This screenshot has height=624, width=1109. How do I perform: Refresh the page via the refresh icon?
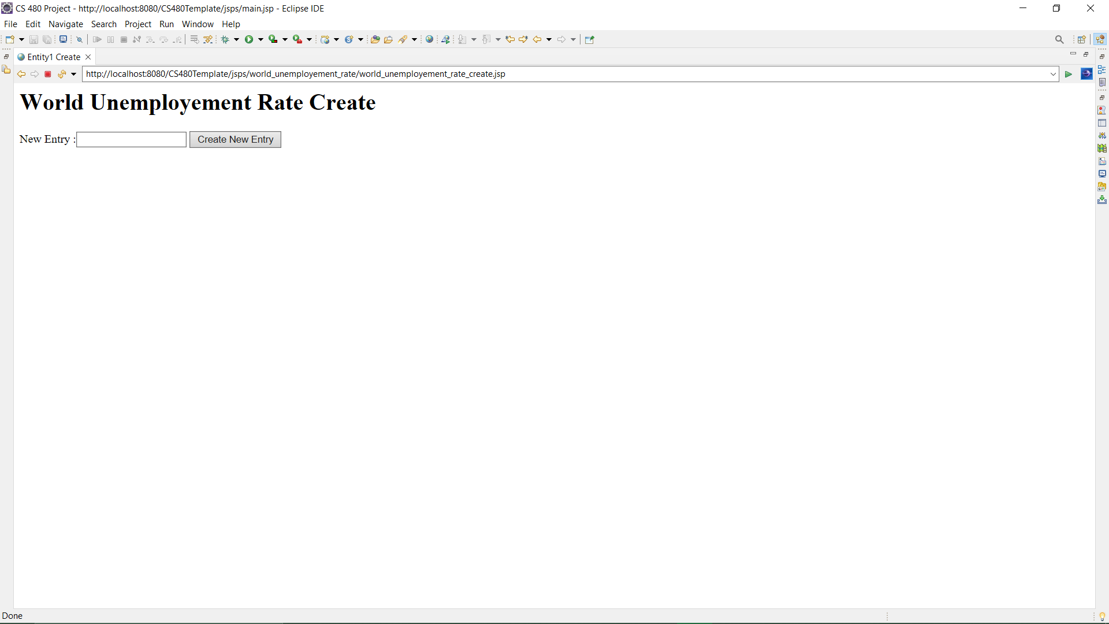[61, 74]
